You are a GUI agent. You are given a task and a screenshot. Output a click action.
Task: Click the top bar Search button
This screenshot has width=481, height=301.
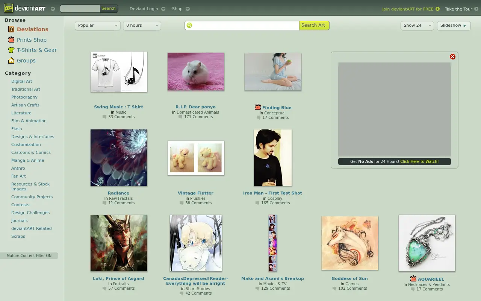109,8
